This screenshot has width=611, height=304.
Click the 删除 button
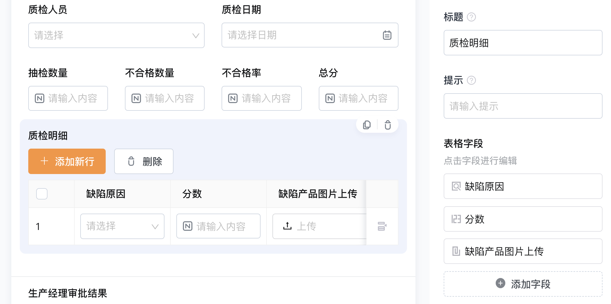point(144,161)
